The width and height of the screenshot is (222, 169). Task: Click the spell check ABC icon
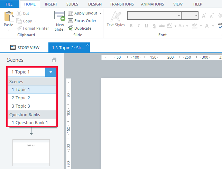[220, 26]
